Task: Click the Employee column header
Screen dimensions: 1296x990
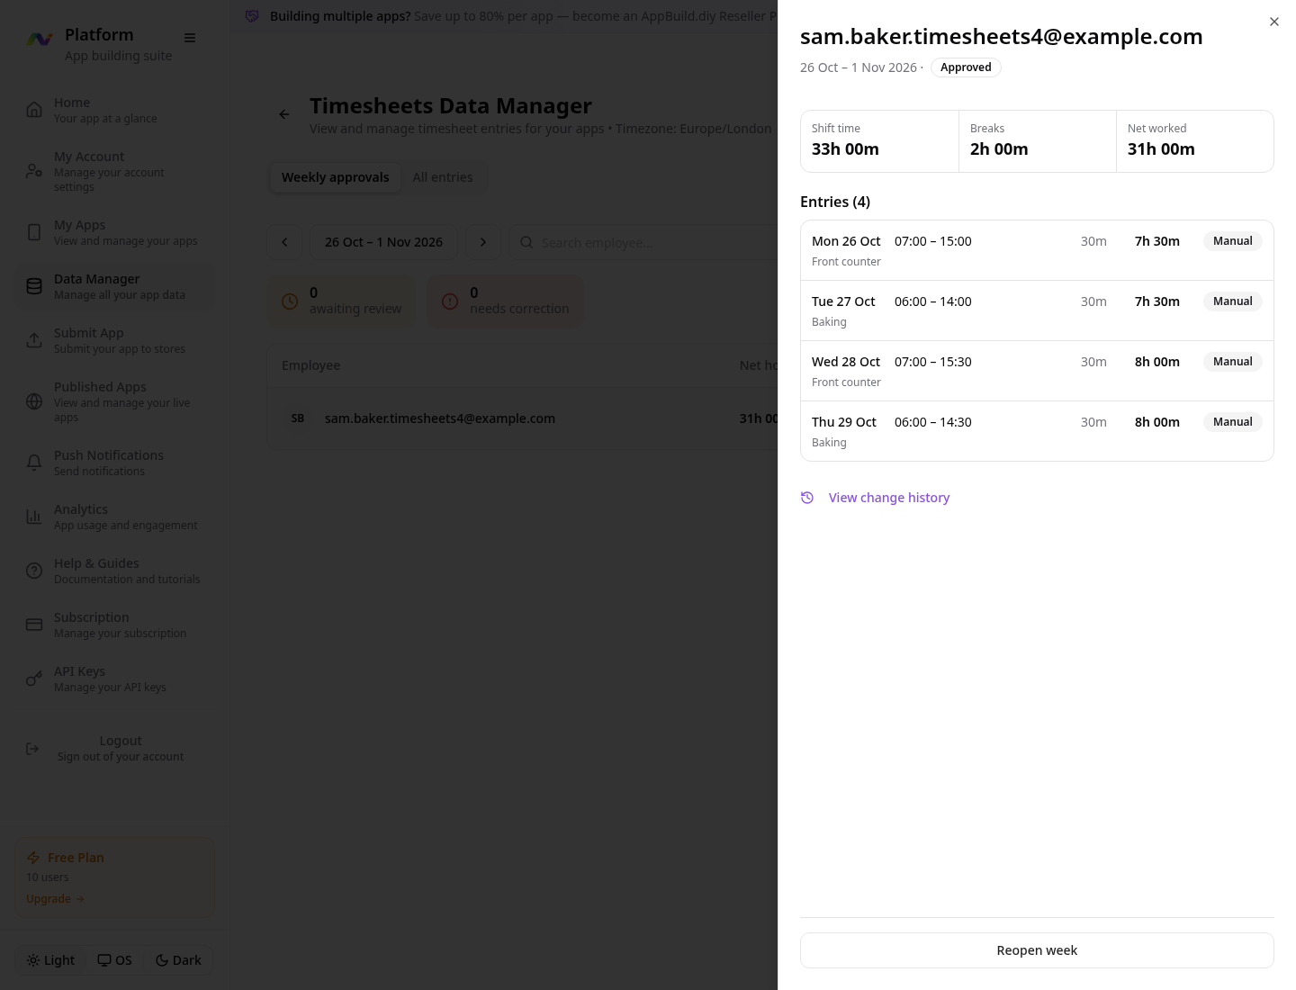Action: [x=310, y=365]
